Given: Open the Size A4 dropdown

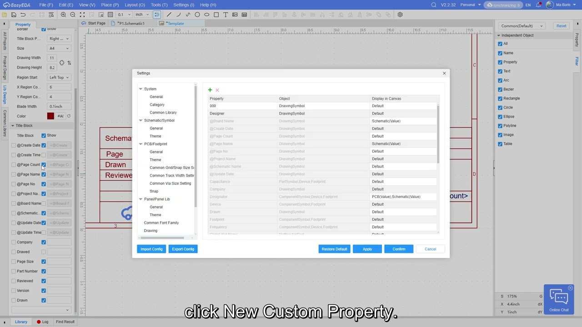Looking at the screenshot, I should pyautogui.click(x=59, y=48).
